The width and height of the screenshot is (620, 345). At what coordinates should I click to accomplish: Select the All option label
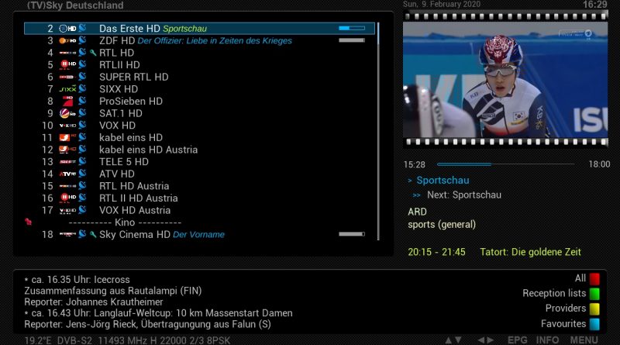[x=580, y=278]
